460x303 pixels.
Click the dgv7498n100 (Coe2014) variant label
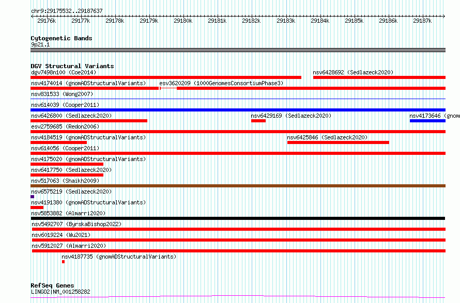tap(64, 72)
